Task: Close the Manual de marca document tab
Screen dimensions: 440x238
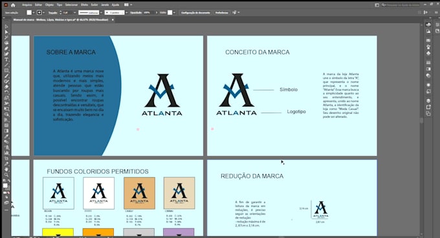Action: pyautogui.click(x=113, y=19)
